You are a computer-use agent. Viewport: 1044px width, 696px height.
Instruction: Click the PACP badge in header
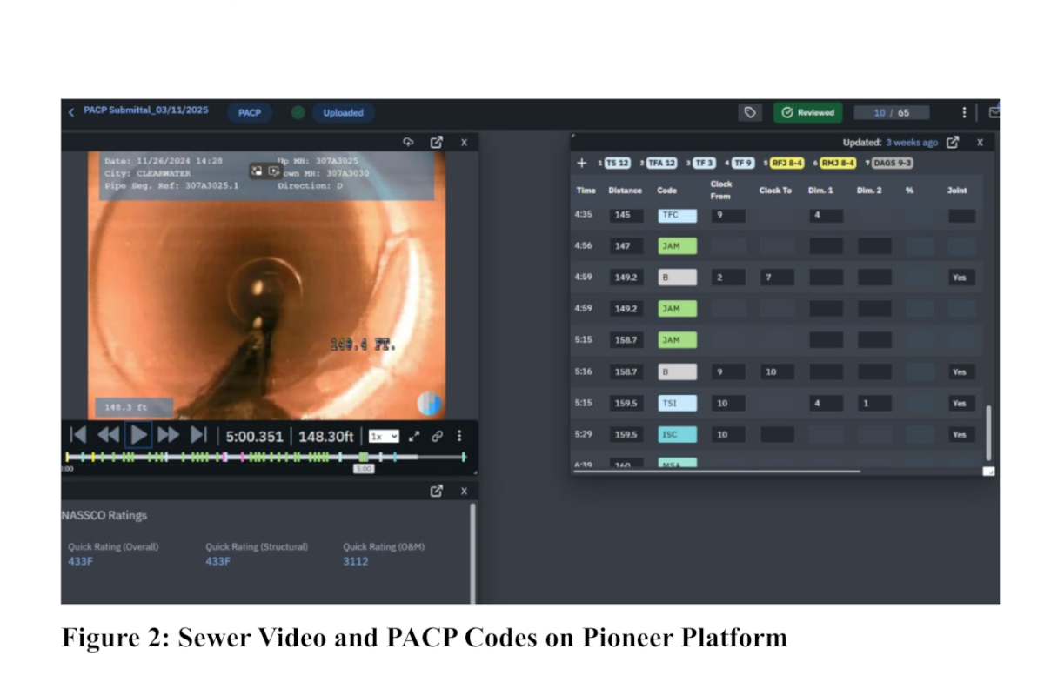point(250,113)
